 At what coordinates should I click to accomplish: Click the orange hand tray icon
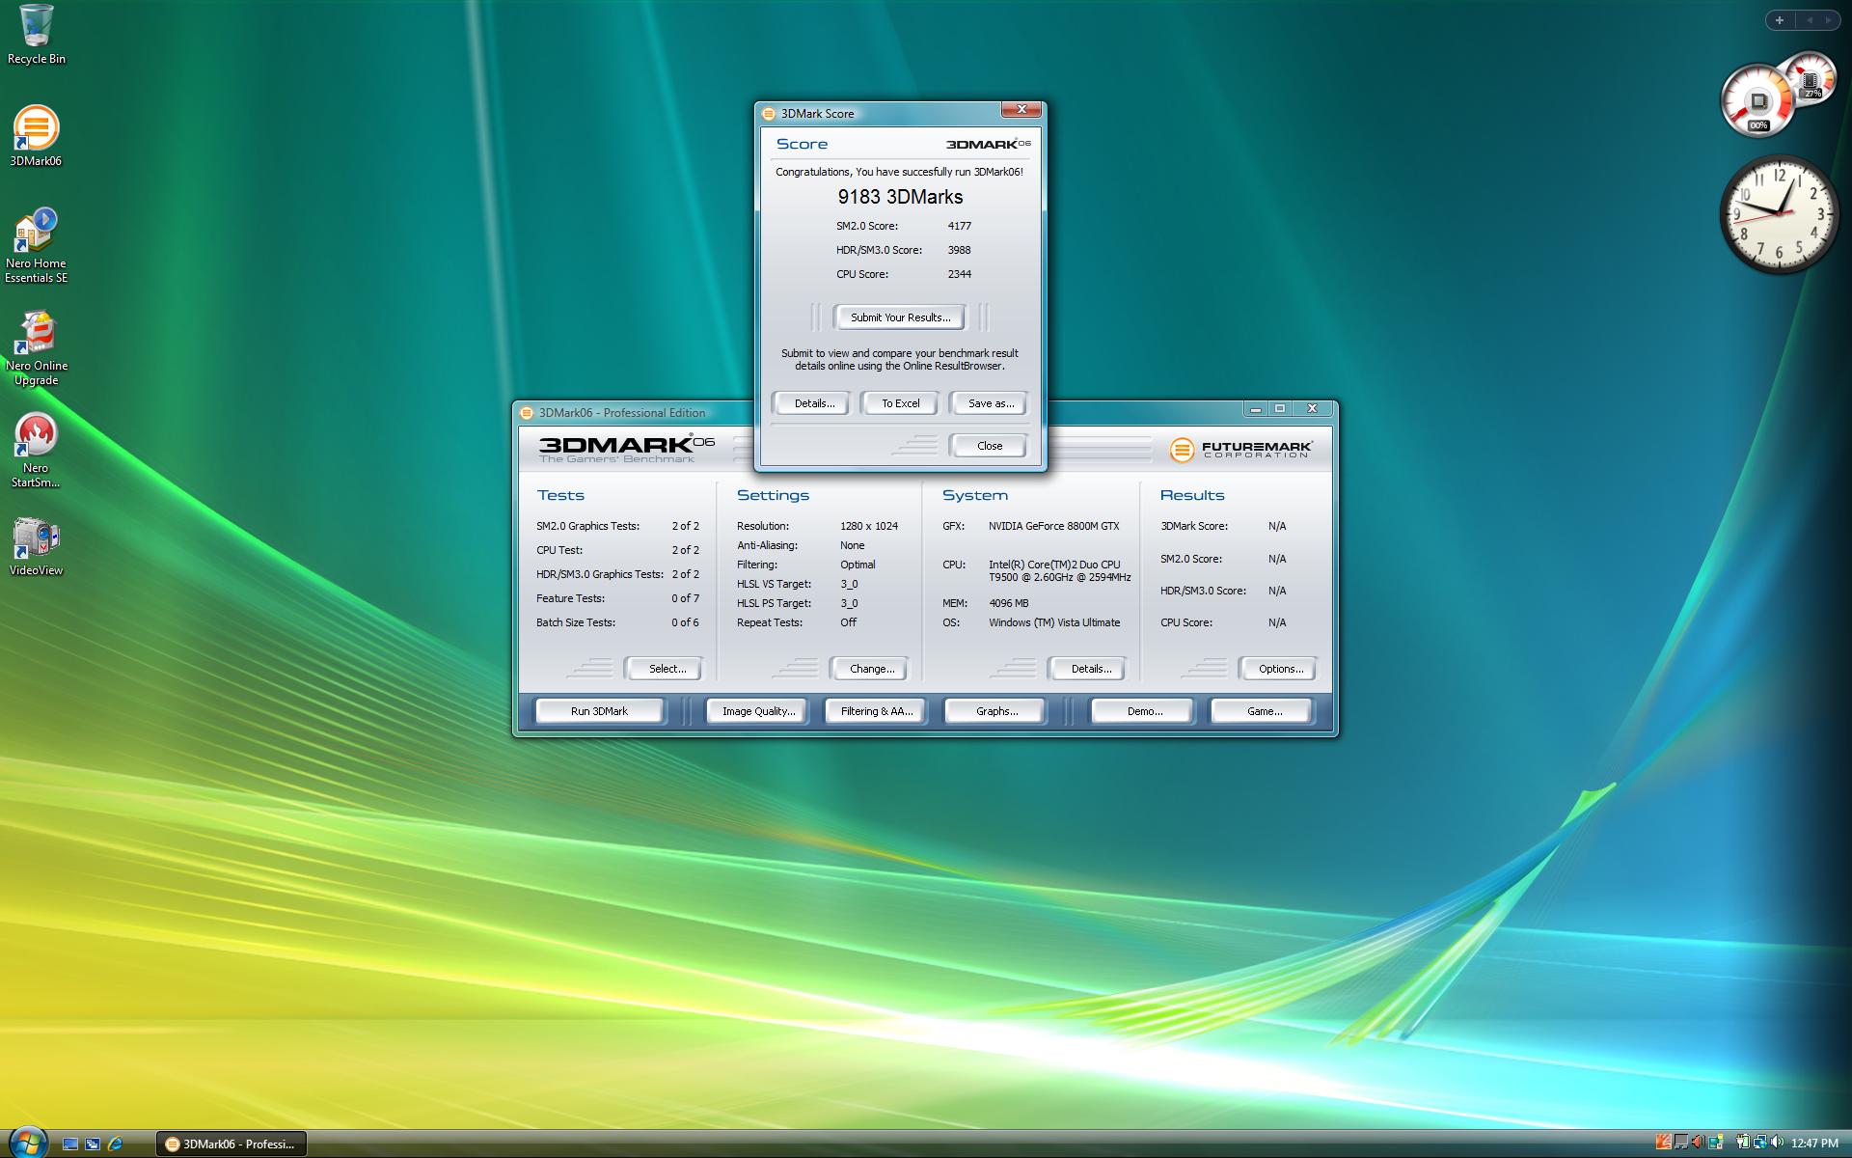pos(1664,1143)
